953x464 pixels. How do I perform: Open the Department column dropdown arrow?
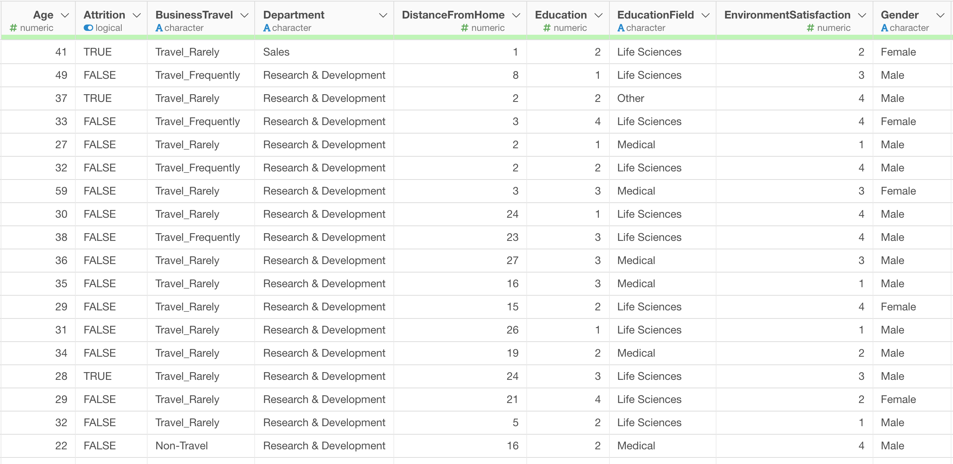[x=383, y=15]
